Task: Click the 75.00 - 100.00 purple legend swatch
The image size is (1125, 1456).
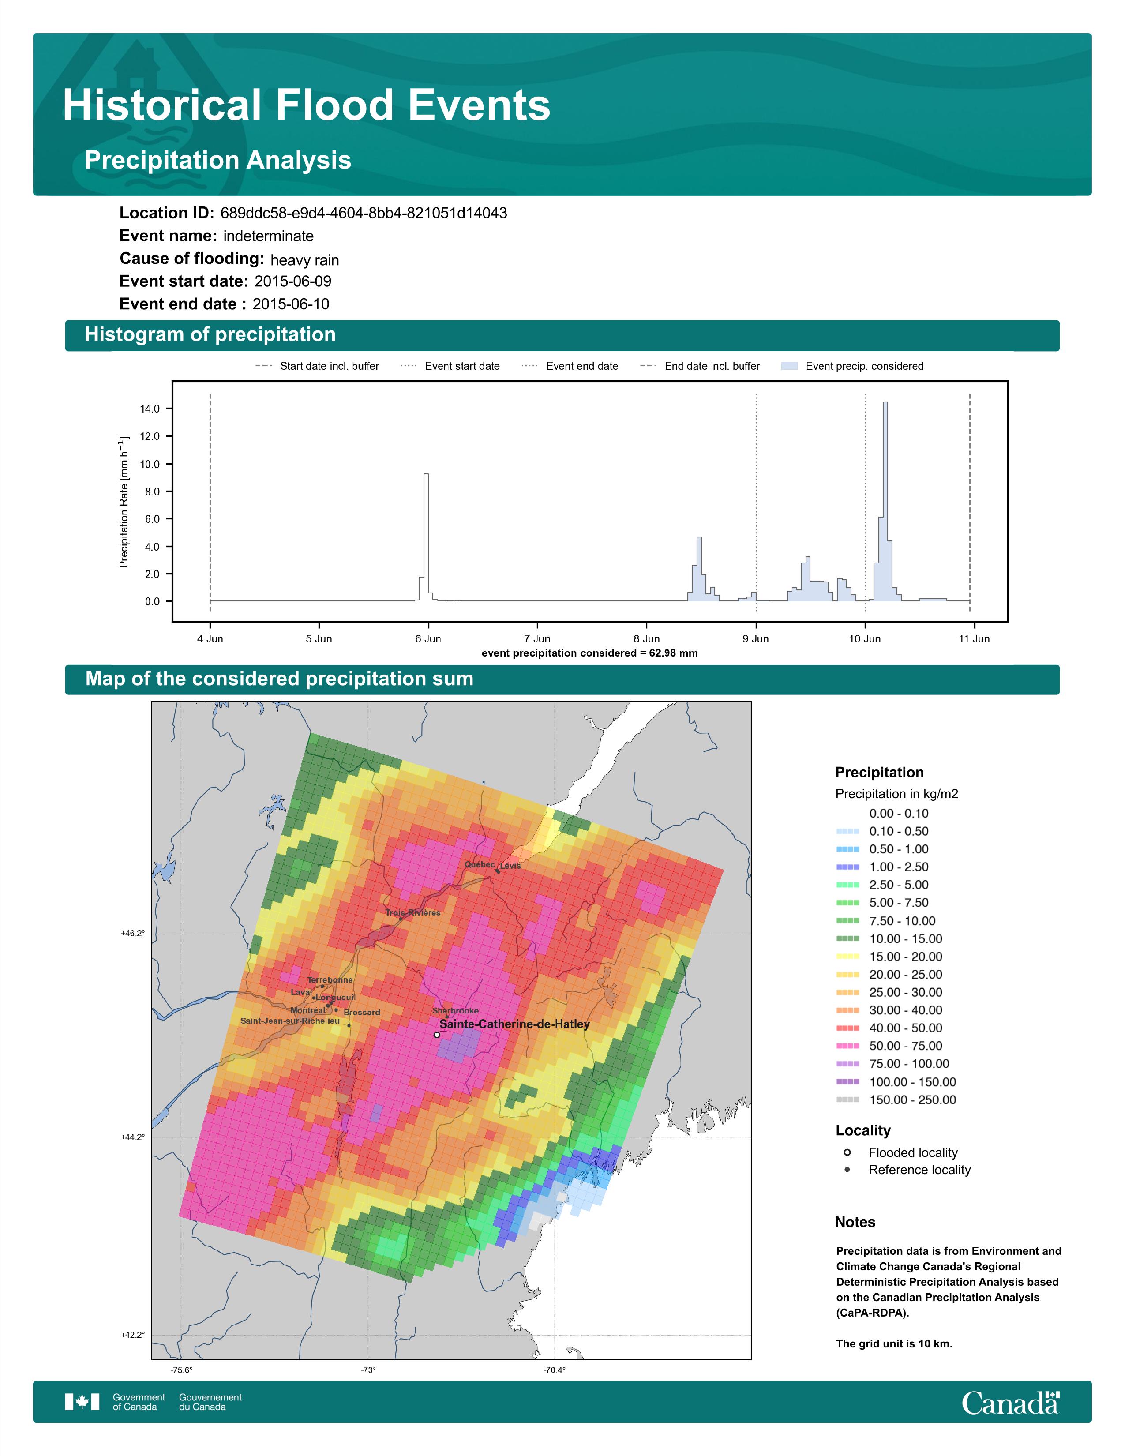Action: tap(847, 1064)
